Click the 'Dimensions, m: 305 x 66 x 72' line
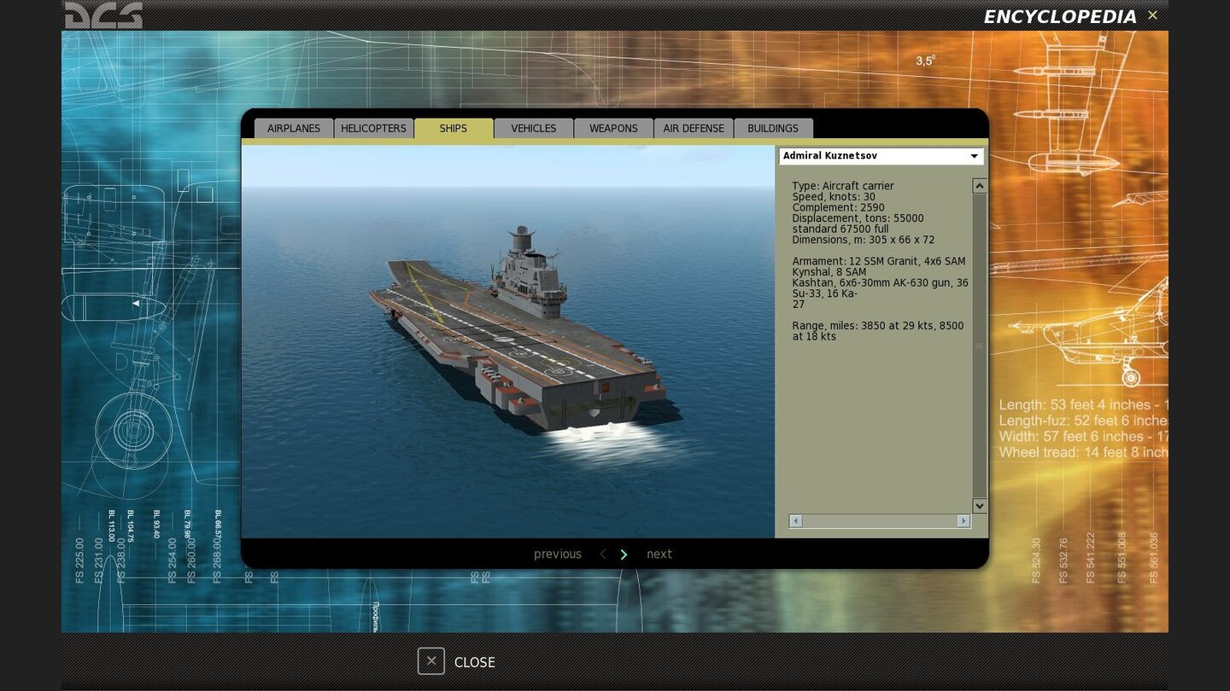 (x=864, y=241)
